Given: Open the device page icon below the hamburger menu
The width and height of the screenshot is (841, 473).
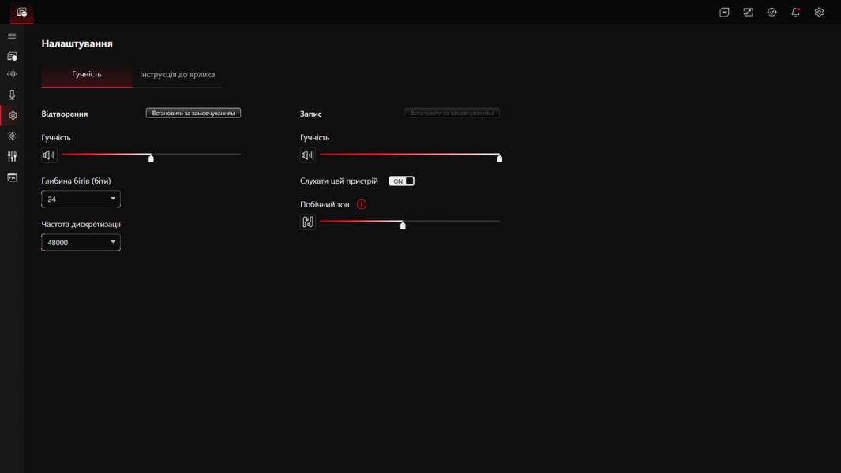Looking at the screenshot, I should point(12,56).
